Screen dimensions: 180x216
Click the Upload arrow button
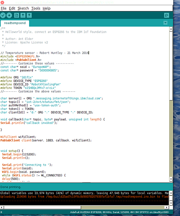9,15
